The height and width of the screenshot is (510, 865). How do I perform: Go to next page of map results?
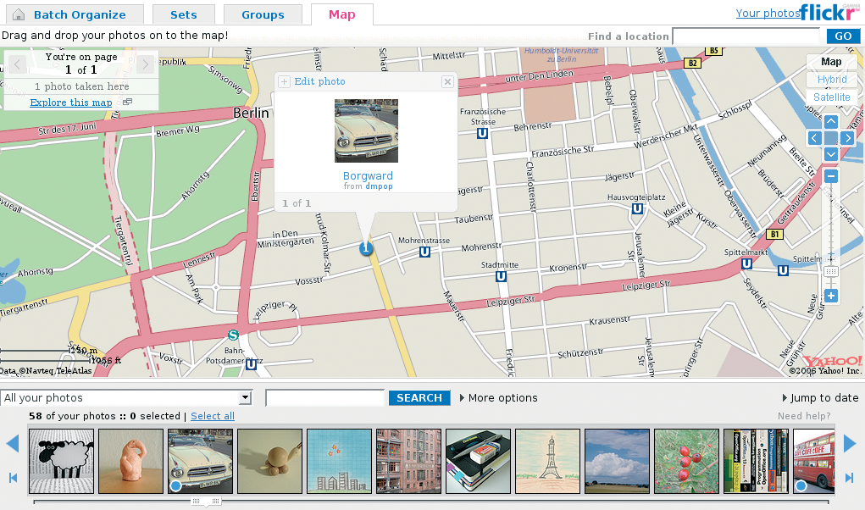click(x=145, y=64)
